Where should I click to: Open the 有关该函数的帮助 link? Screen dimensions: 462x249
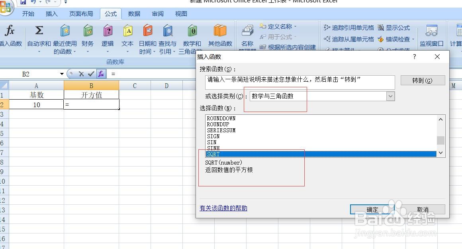223,208
